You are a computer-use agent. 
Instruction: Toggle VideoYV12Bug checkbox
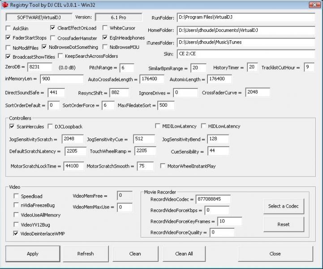point(16,225)
